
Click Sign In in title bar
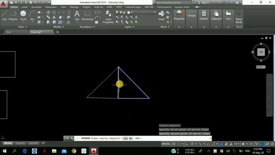click(203, 3)
